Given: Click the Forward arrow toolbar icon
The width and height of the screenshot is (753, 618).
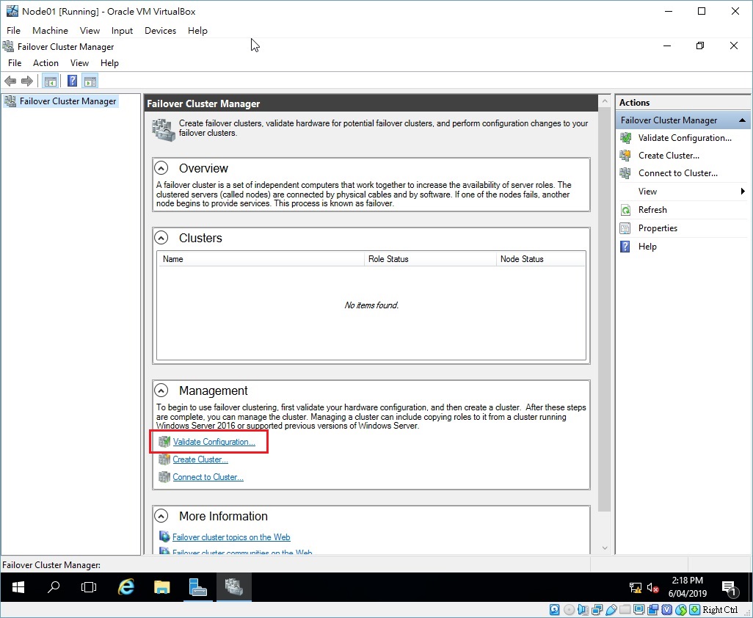Looking at the screenshot, I should pos(27,81).
